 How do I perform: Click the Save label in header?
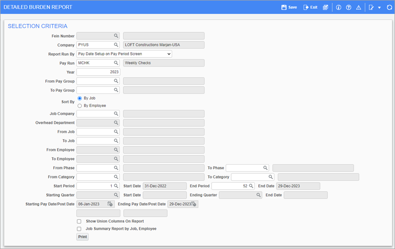click(x=292, y=7)
